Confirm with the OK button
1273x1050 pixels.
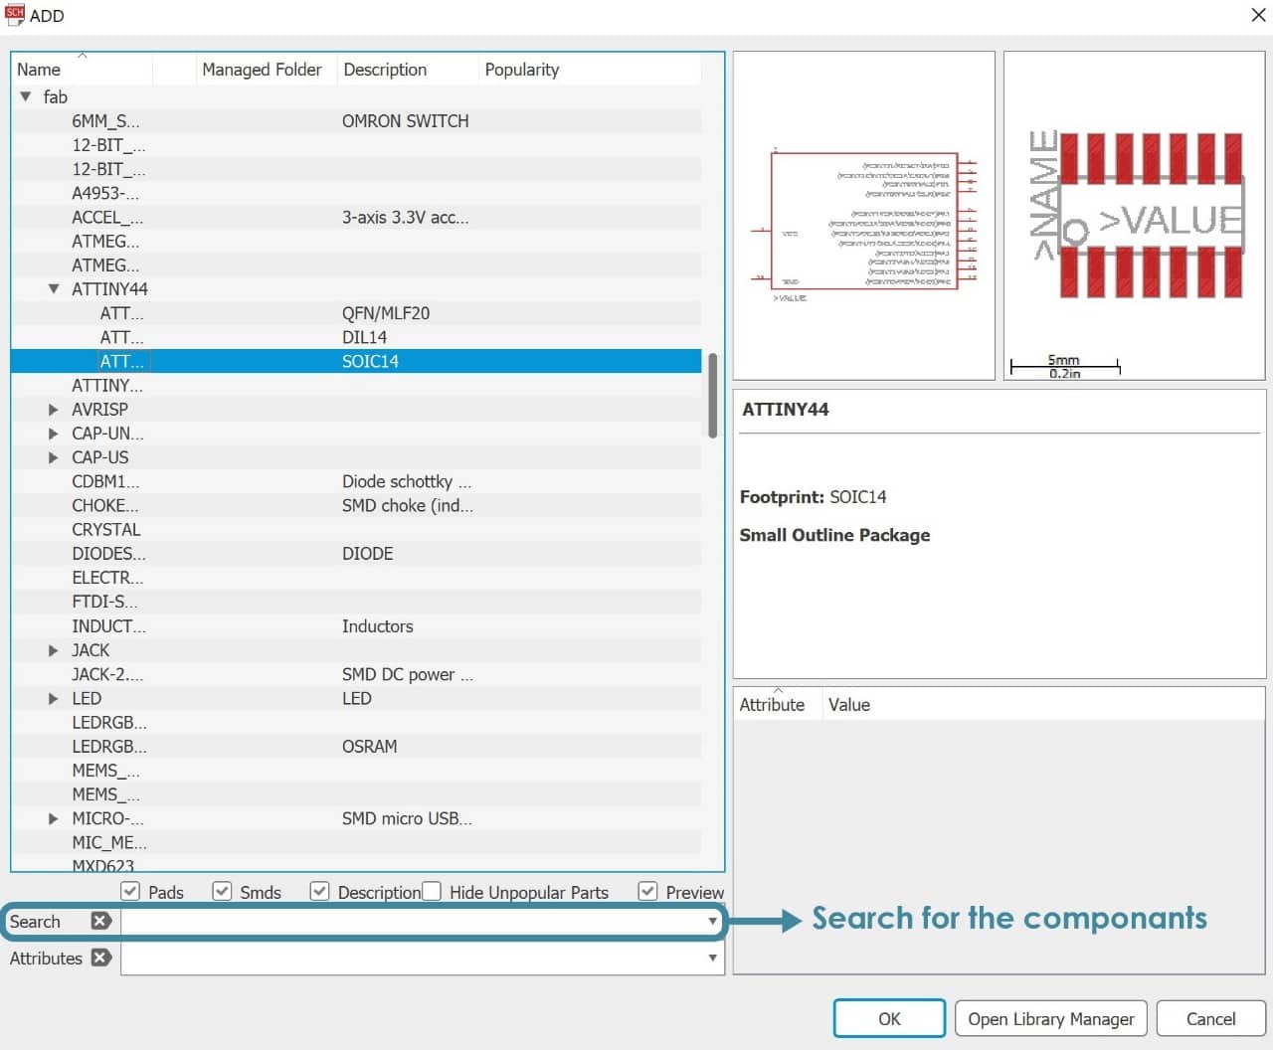pos(889,1018)
